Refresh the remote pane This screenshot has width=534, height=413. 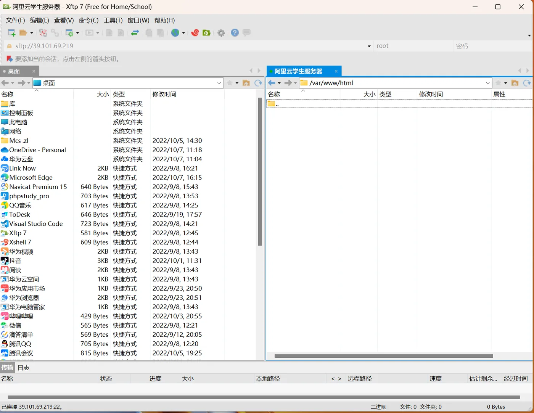coord(527,83)
